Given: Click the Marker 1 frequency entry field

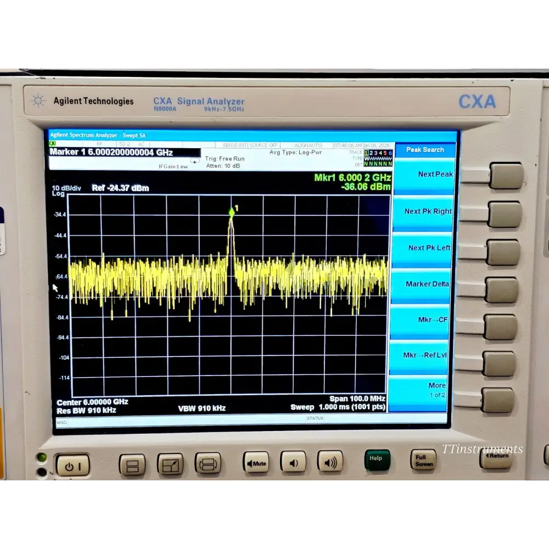Looking at the screenshot, I should (x=125, y=152).
